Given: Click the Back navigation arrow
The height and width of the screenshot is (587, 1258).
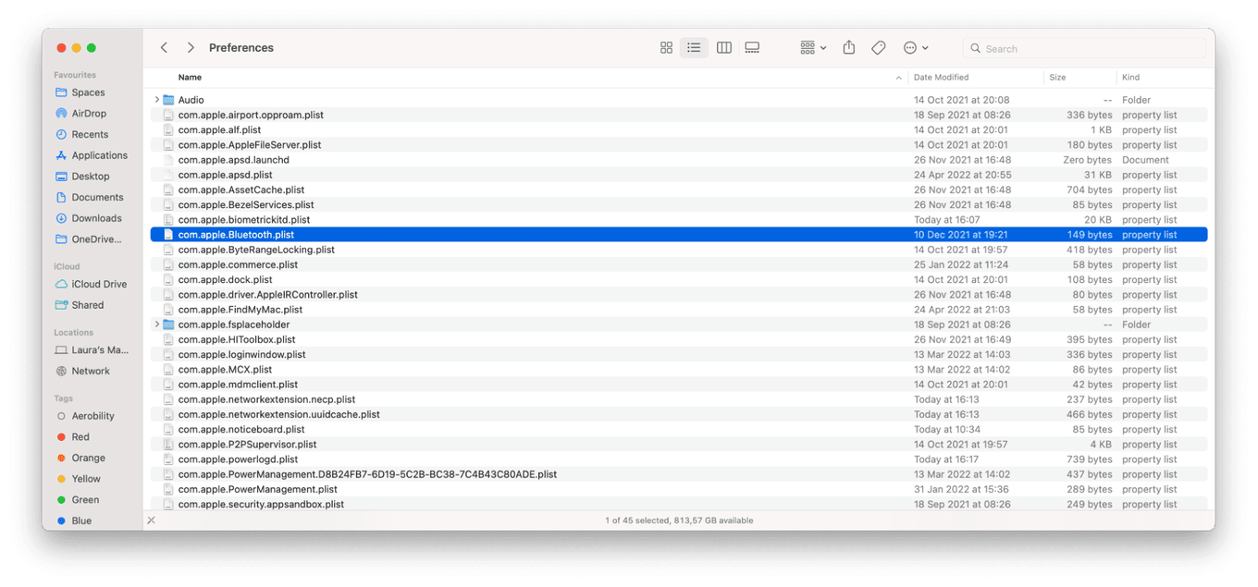Looking at the screenshot, I should point(164,47).
